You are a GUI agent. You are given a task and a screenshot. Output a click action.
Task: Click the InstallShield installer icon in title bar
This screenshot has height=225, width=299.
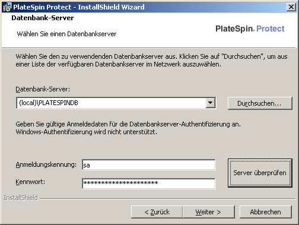(x=8, y=7)
